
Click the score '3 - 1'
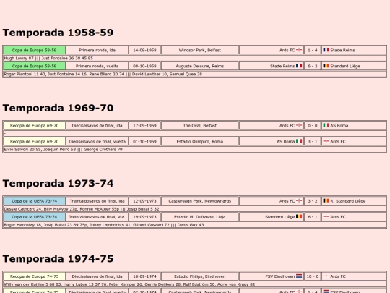click(x=313, y=142)
